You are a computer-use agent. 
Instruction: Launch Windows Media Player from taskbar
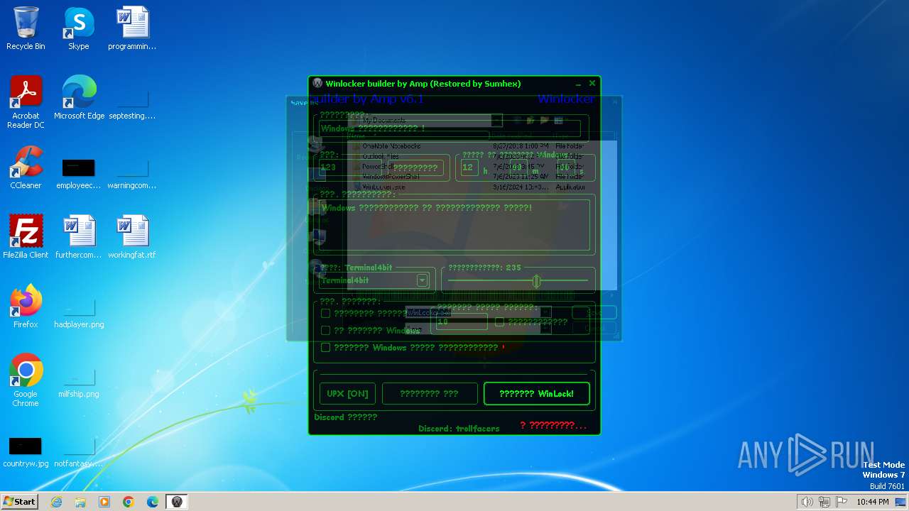point(104,502)
